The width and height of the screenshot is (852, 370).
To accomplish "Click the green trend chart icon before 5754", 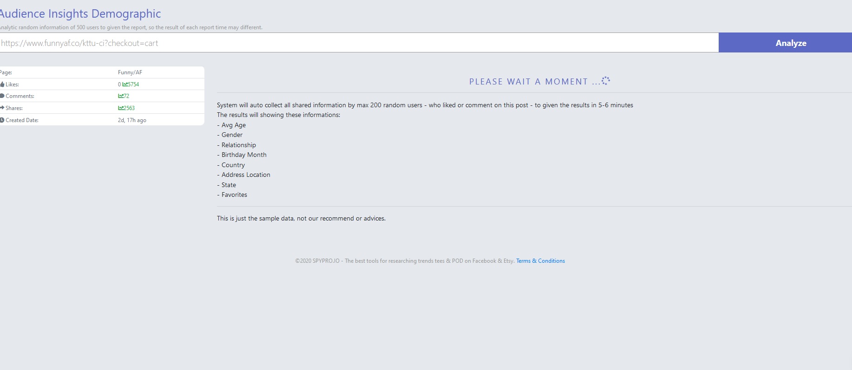I will tap(125, 84).
